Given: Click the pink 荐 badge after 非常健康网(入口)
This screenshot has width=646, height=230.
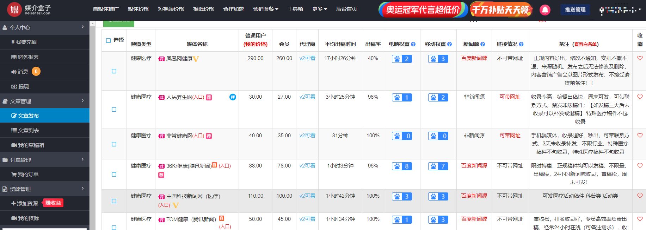Looking at the screenshot, I should point(209,136).
